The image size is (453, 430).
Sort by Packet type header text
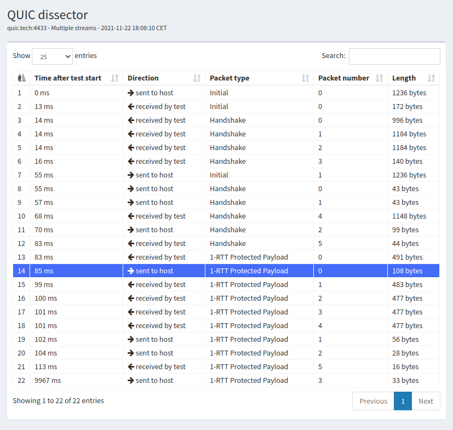(230, 78)
